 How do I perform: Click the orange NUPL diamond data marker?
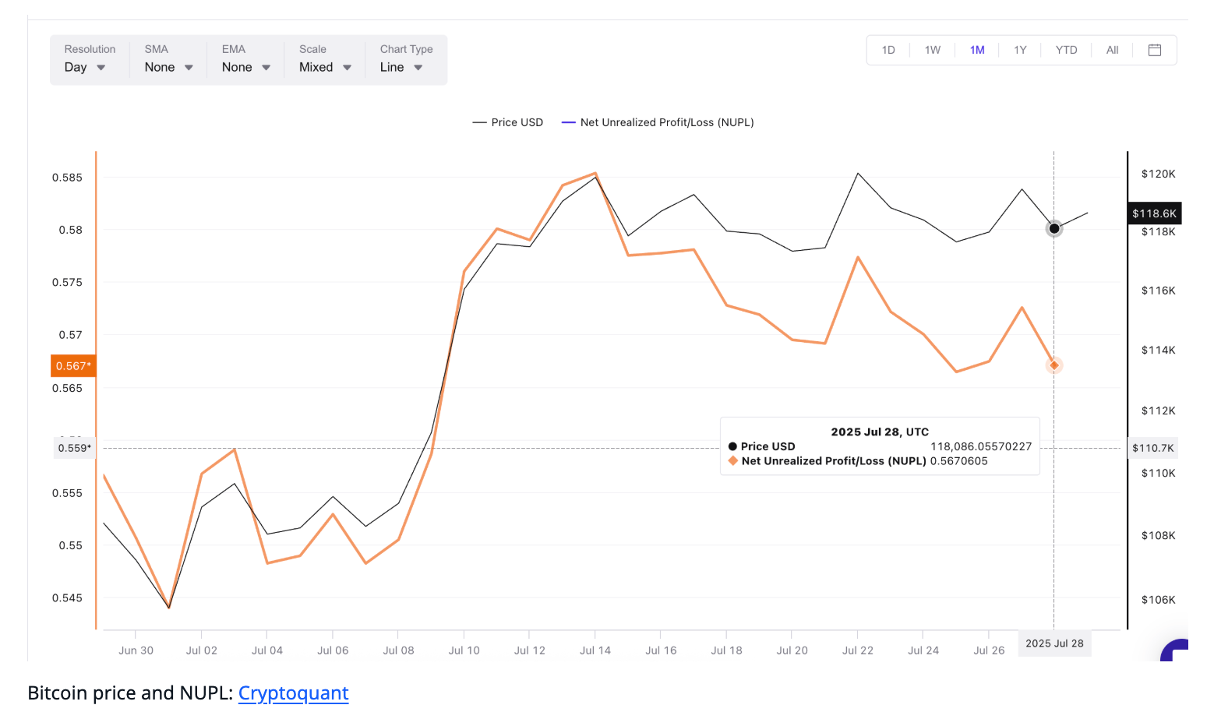click(x=1053, y=365)
